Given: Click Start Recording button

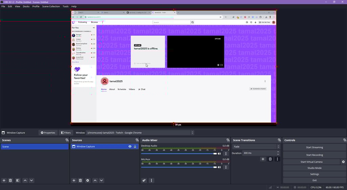Looking at the screenshot, I should pyautogui.click(x=314, y=155).
